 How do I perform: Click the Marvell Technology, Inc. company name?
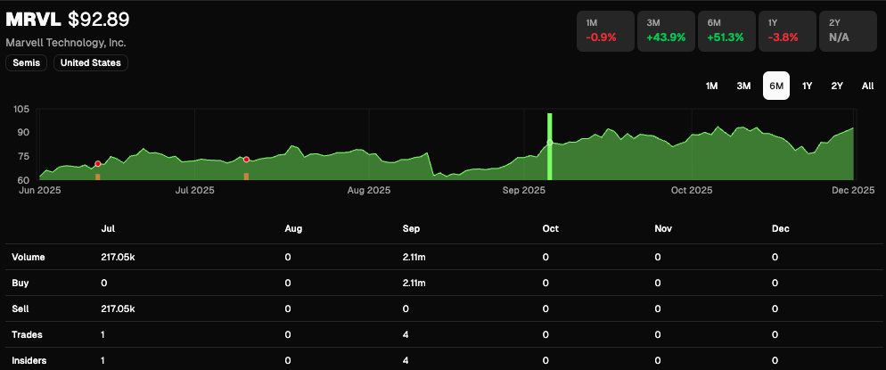(x=66, y=43)
